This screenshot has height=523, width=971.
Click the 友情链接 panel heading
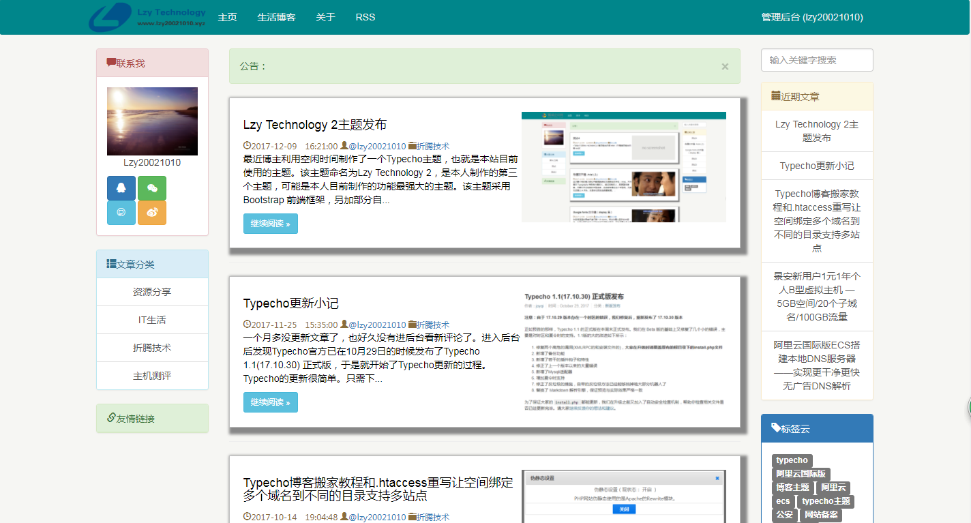point(152,418)
